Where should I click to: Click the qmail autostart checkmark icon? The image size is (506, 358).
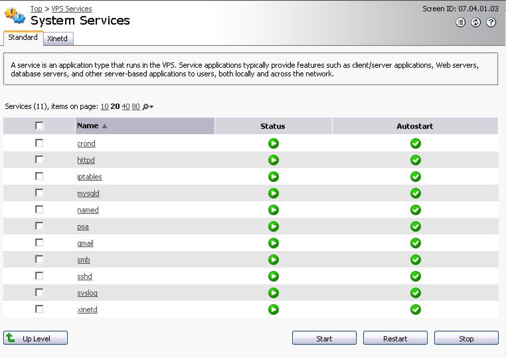pyautogui.click(x=415, y=243)
